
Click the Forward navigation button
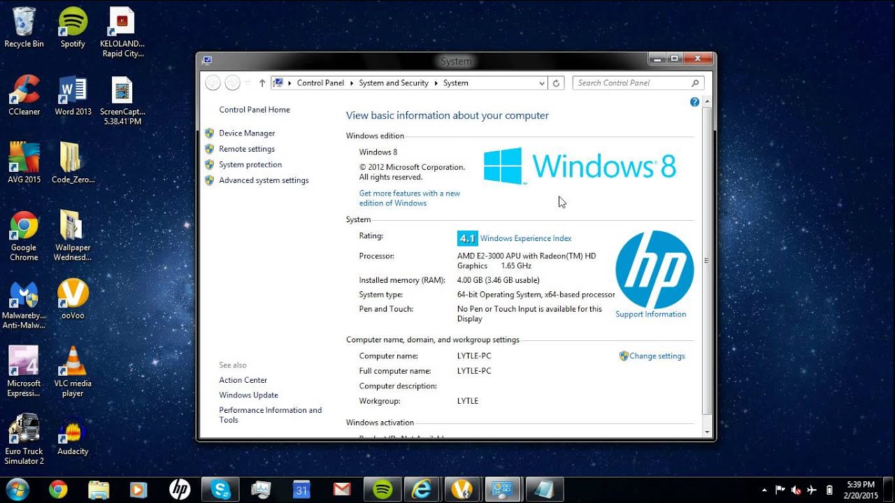coord(232,83)
